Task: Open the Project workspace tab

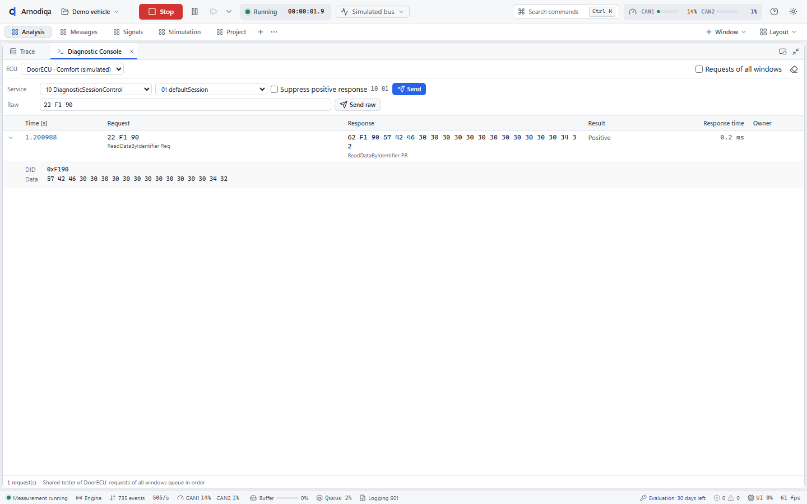Action: click(231, 32)
